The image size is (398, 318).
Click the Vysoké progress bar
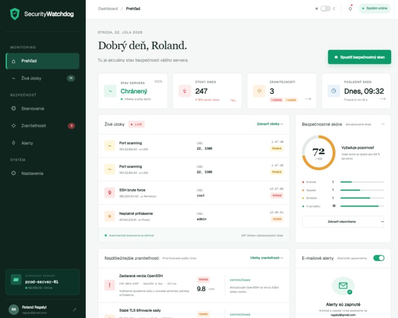[x=362, y=190]
